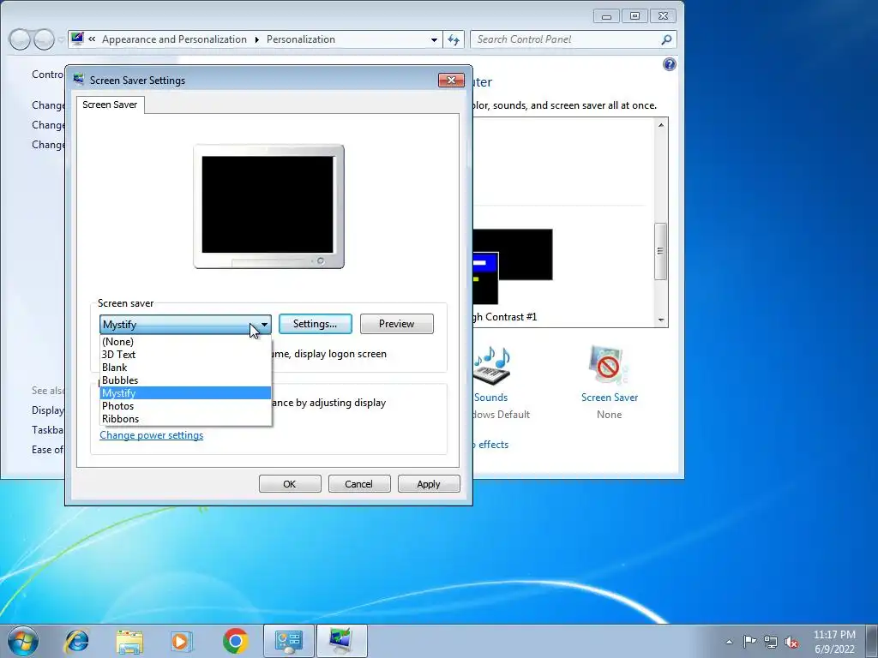The width and height of the screenshot is (878, 658).
Task: Click Cancel in Screen Saver Settings
Action: click(x=359, y=484)
